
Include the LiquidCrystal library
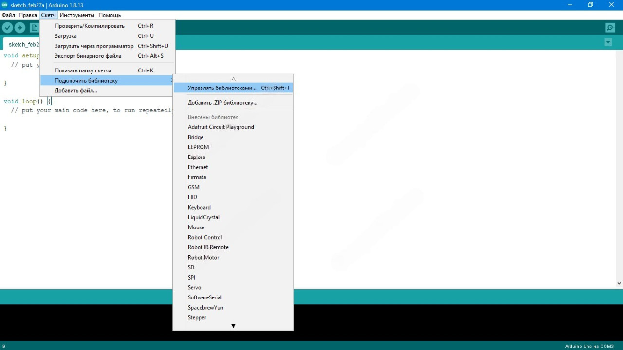point(203,217)
